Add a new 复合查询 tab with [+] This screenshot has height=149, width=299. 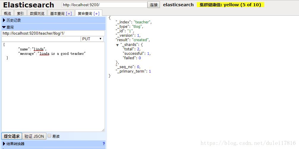[x=97, y=14]
